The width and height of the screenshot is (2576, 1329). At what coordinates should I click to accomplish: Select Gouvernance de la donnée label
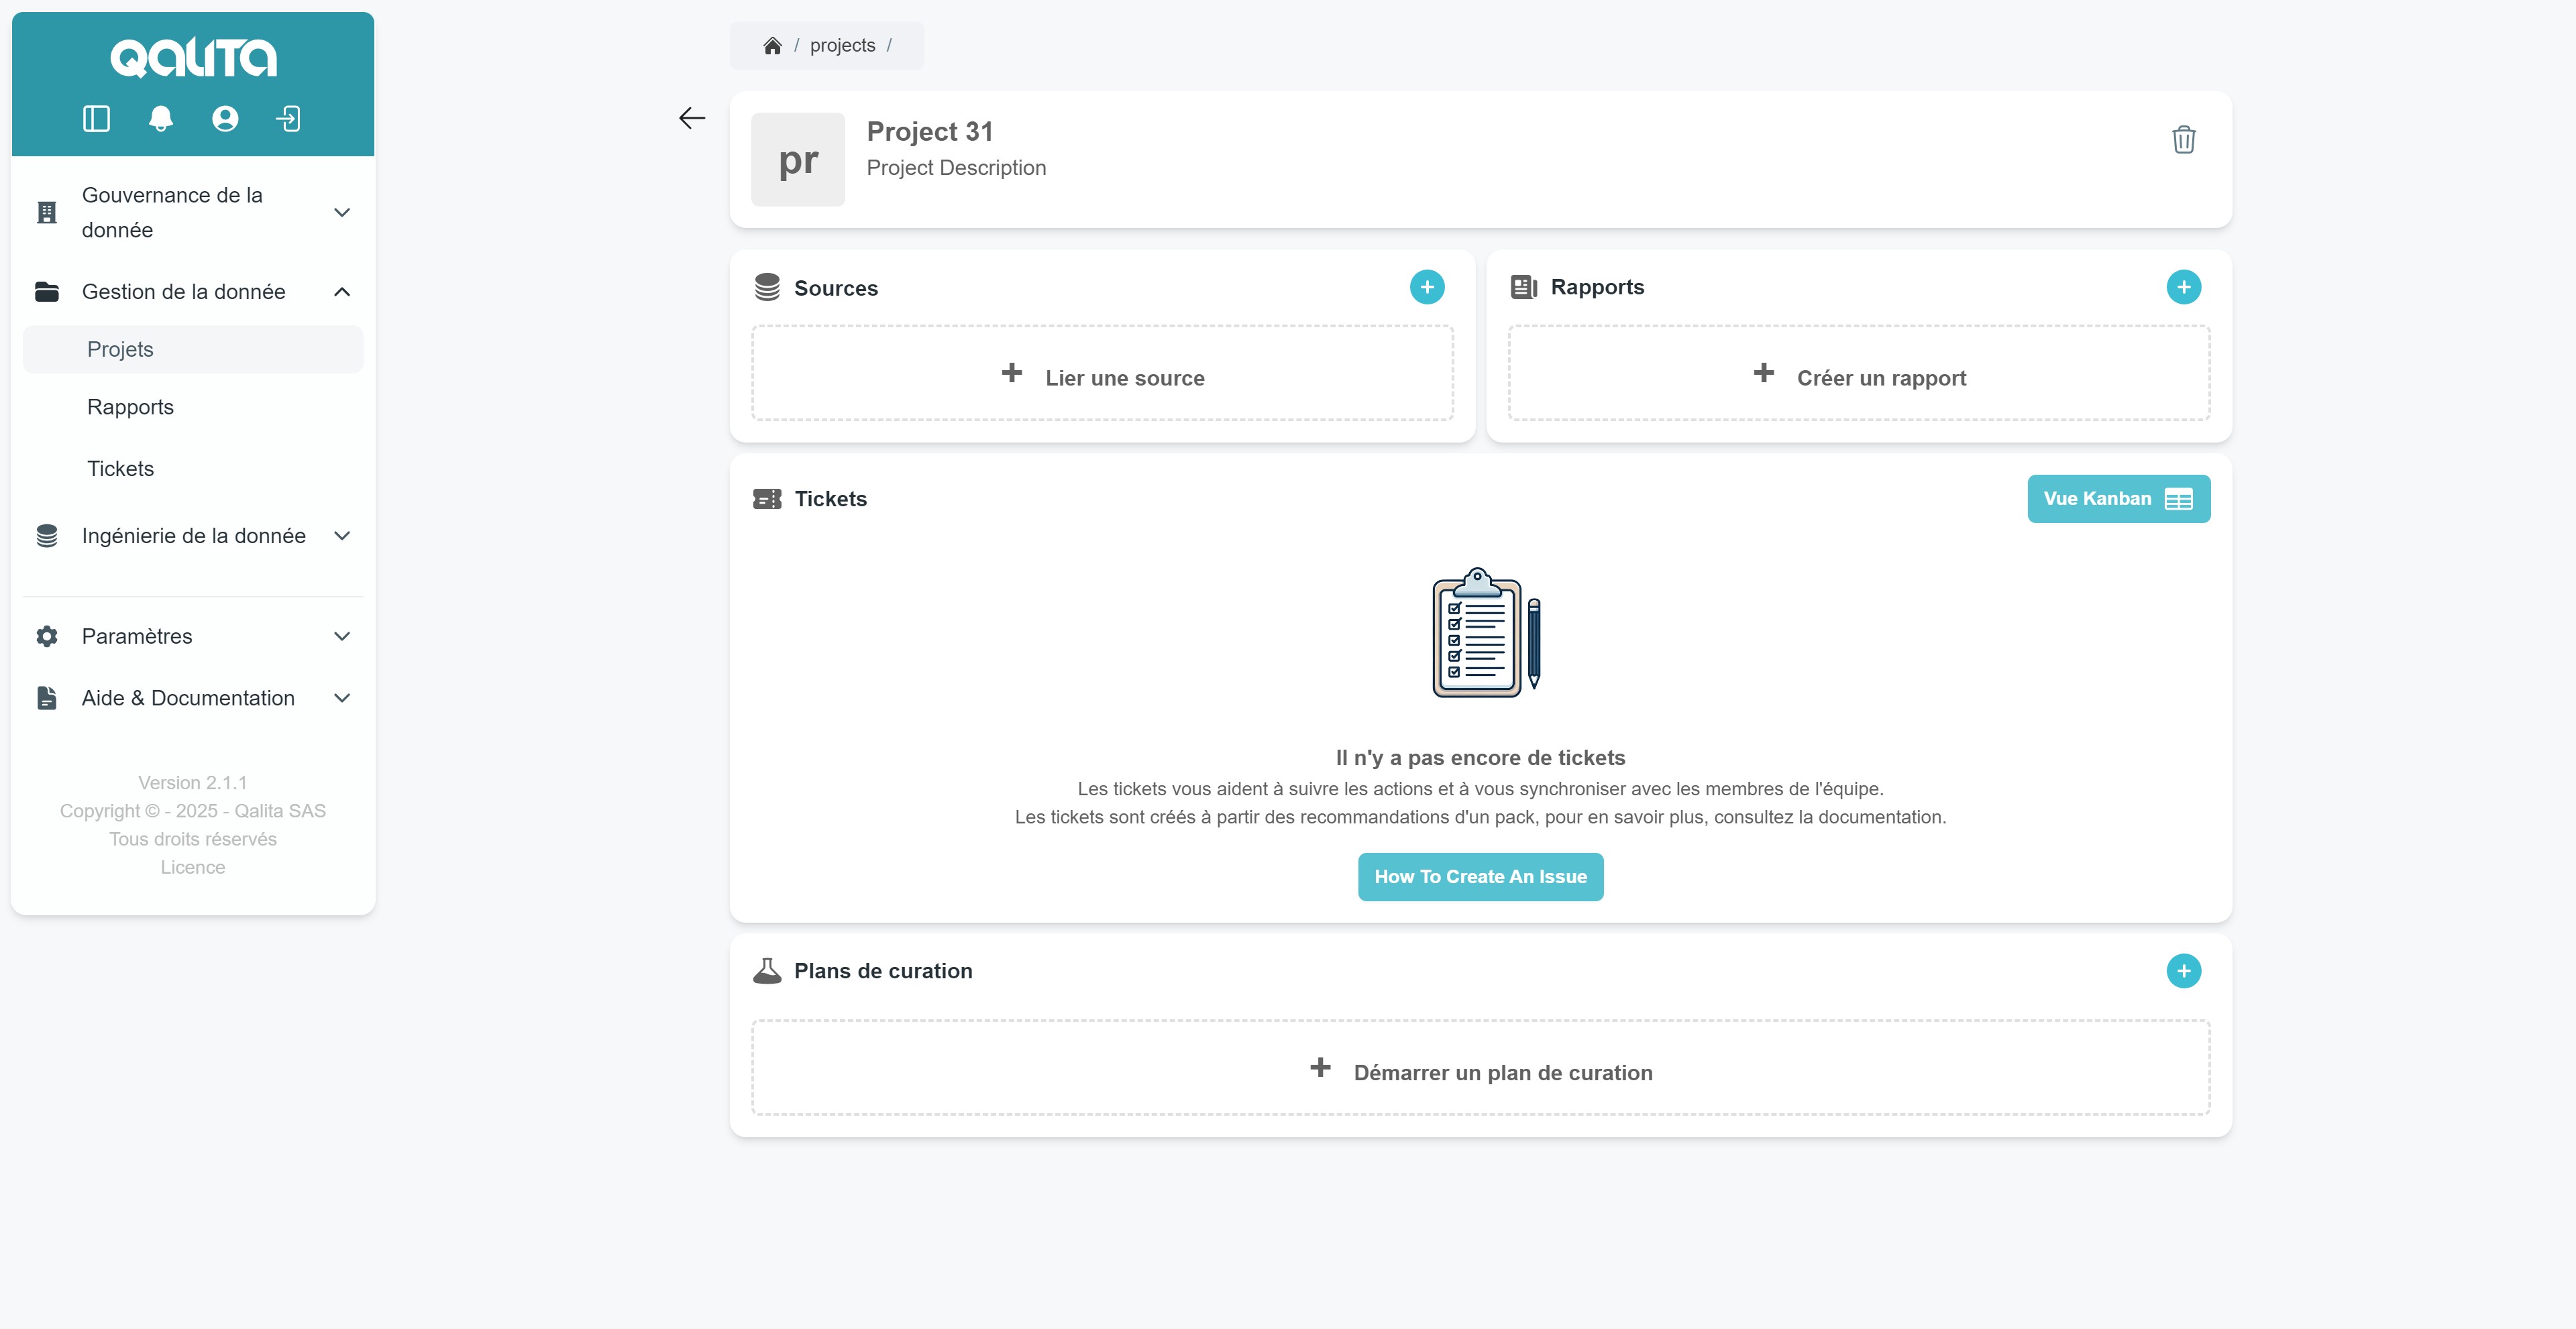(172, 212)
